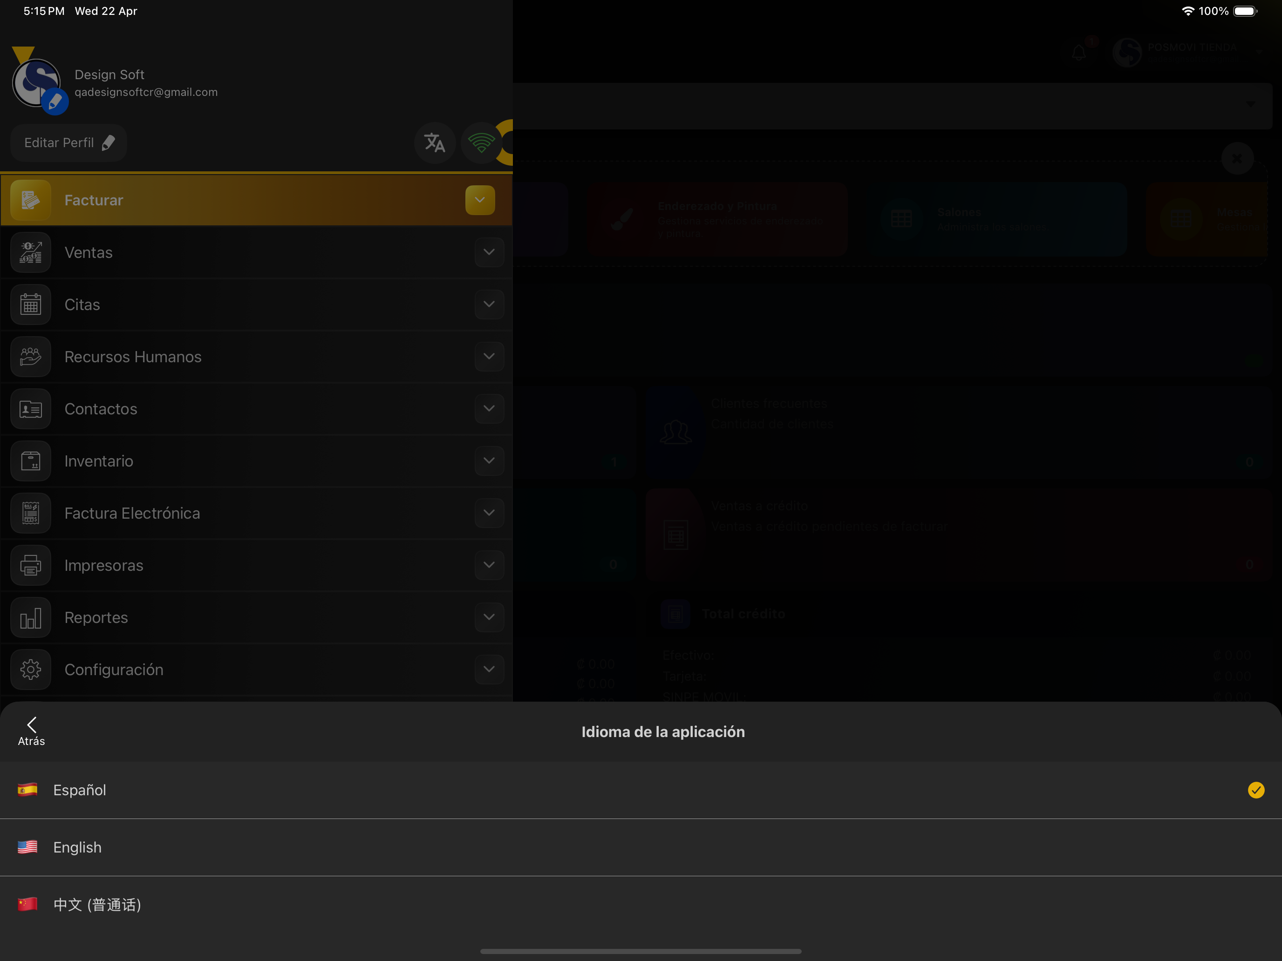Expand the Impresoras section chevron
This screenshot has width=1282, height=961.
click(489, 565)
